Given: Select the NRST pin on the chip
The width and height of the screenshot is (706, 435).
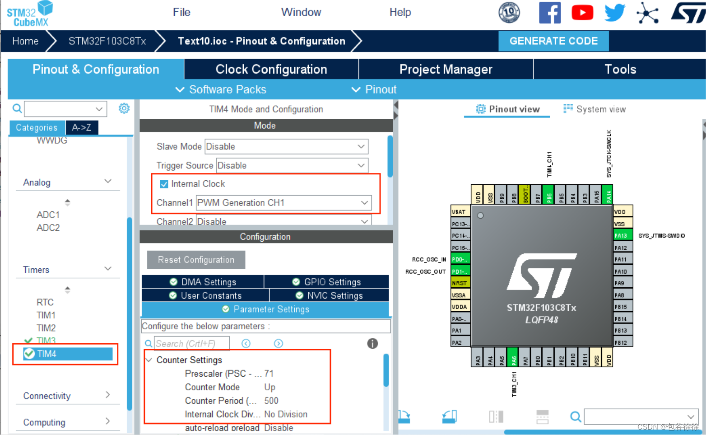Looking at the screenshot, I should [x=460, y=283].
